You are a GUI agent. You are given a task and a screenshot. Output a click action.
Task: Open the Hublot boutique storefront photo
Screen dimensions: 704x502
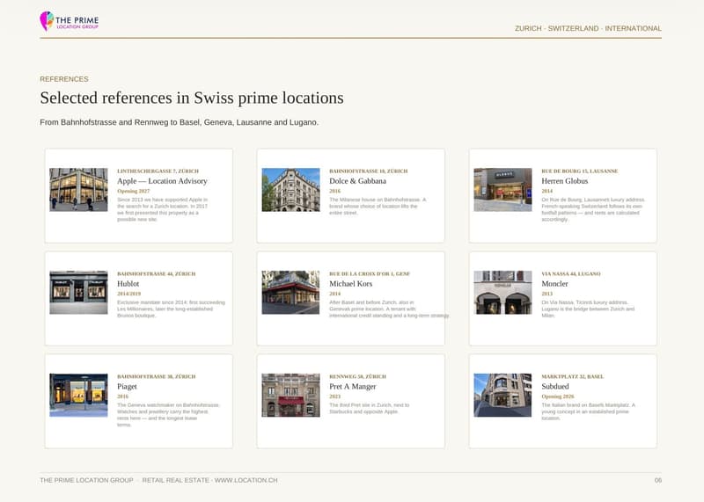click(x=78, y=293)
